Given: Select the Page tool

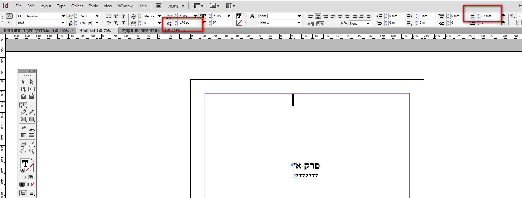Looking at the screenshot, I should pyautogui.click(x=23, y=89).
